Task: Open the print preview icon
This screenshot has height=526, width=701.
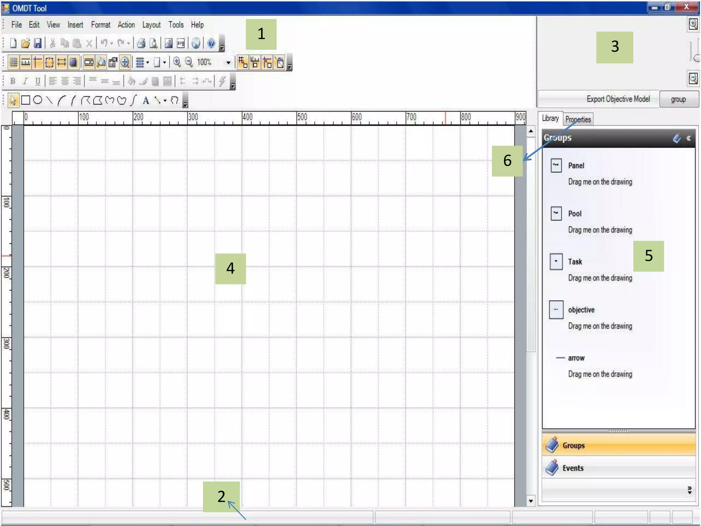Action: (154, 43)
